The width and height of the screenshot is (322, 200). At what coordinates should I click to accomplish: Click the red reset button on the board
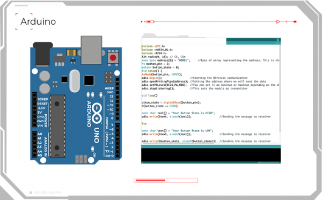113,58
